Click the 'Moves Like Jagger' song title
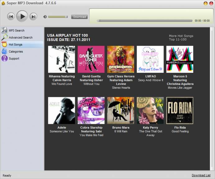This screenshot has height=179, width=215. (x=180, y=88)
